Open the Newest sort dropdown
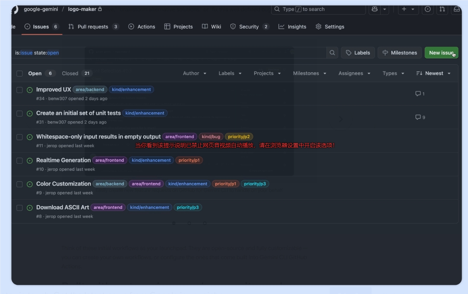This screenshot has height=294, width=468. 433,73
